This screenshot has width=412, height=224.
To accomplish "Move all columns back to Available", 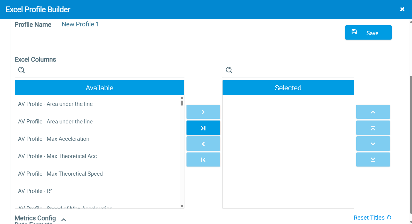I will pyautogui.click(x=203, y=159).
